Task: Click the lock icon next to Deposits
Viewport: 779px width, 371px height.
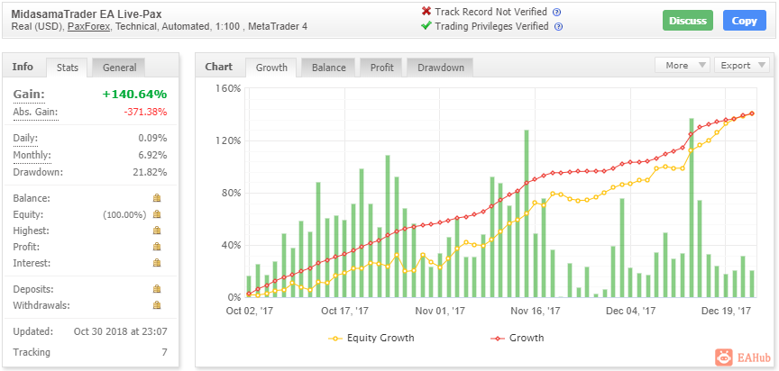Action: [x=157, y=289]
